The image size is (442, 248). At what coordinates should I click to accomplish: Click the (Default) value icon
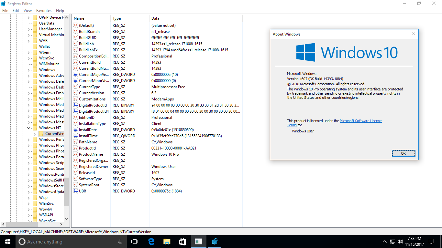point(76,26)
